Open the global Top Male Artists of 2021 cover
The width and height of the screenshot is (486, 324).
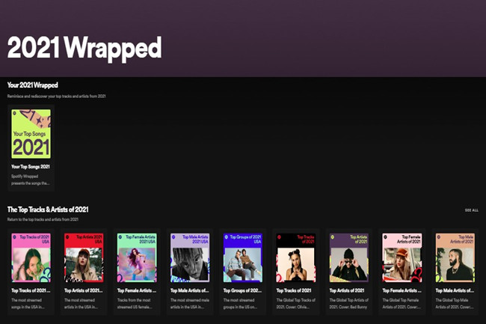pos(455,257)
